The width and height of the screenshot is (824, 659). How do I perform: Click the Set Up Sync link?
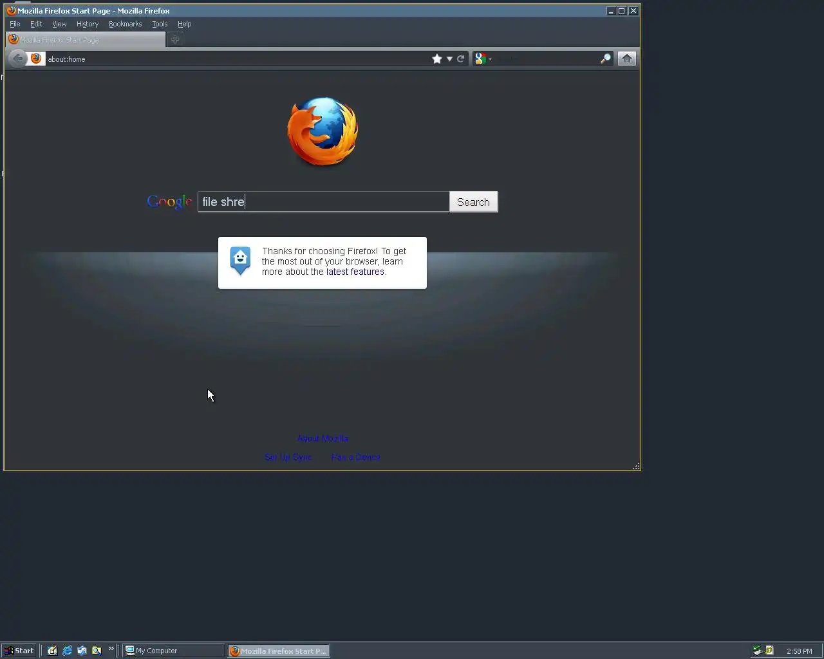288,457
